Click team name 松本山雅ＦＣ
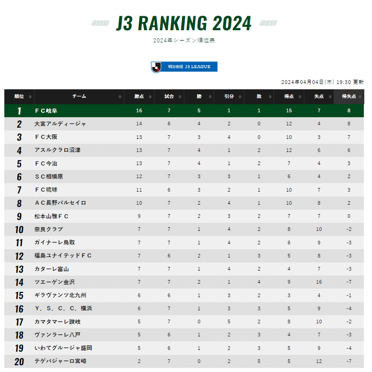This screenshot has height=372, width=372. pos(51,216)
